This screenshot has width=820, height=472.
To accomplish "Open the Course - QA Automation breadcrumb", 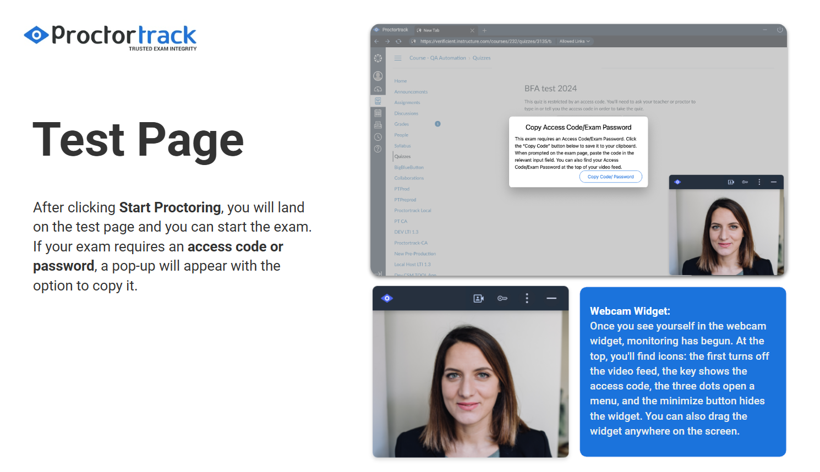I will pos(438,58).
